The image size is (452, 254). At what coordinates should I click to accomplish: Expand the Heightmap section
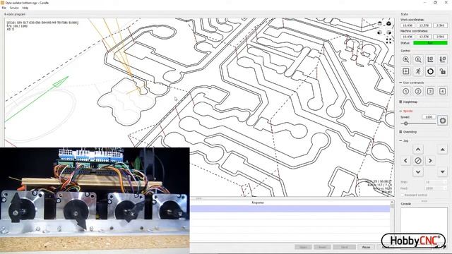pyautogui.click(x=400, y=102)
